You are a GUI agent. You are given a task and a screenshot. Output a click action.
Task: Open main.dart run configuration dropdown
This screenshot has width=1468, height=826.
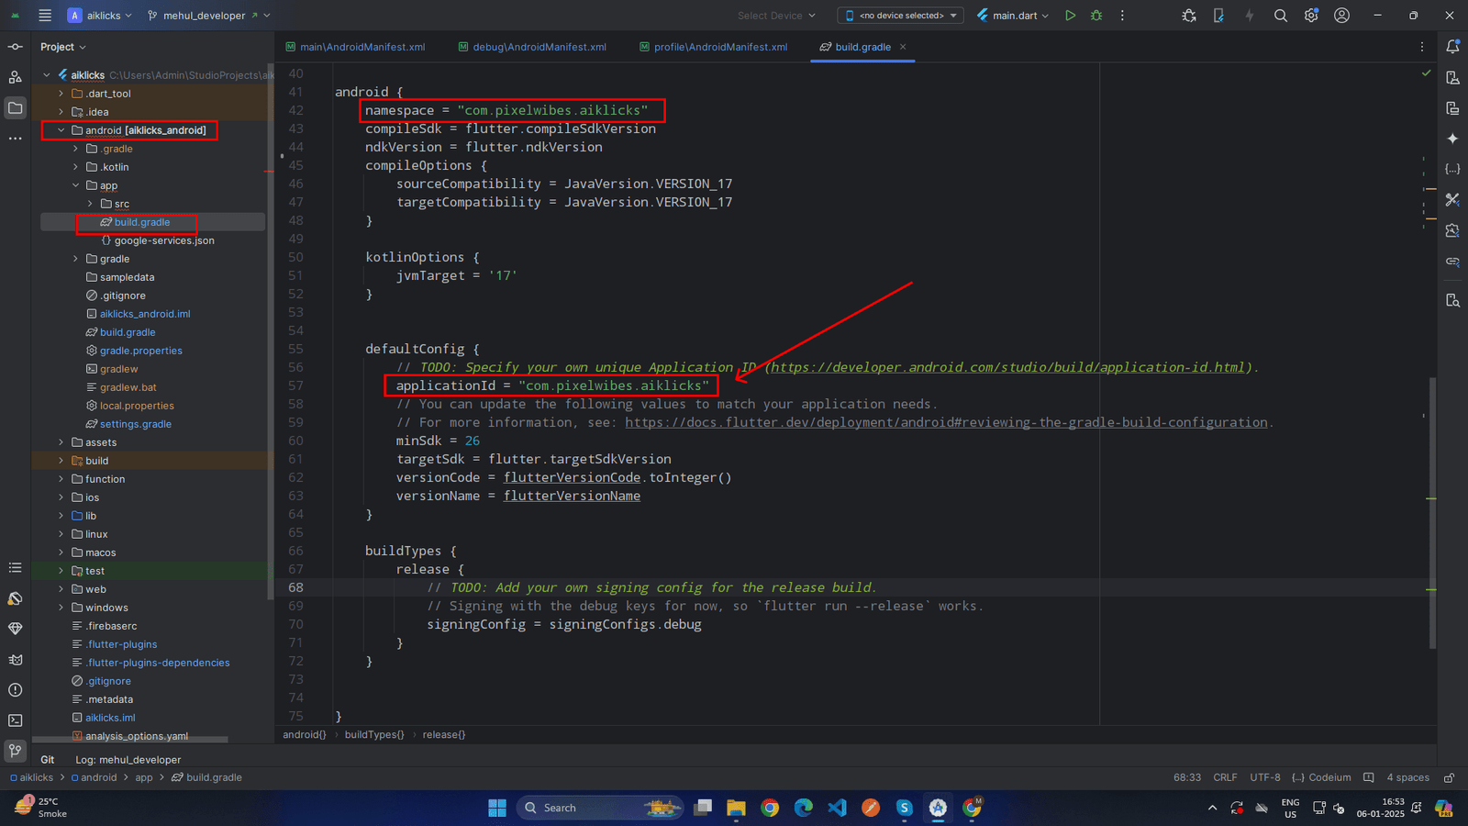[x=1013, y=16]
